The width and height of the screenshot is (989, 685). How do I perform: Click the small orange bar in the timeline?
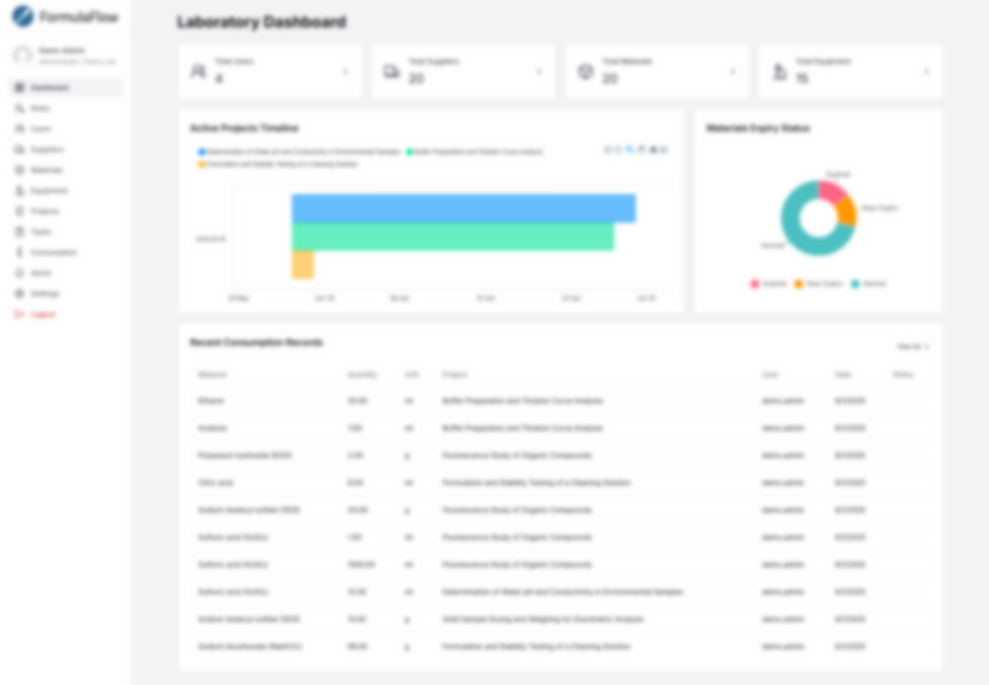point(303,265)
